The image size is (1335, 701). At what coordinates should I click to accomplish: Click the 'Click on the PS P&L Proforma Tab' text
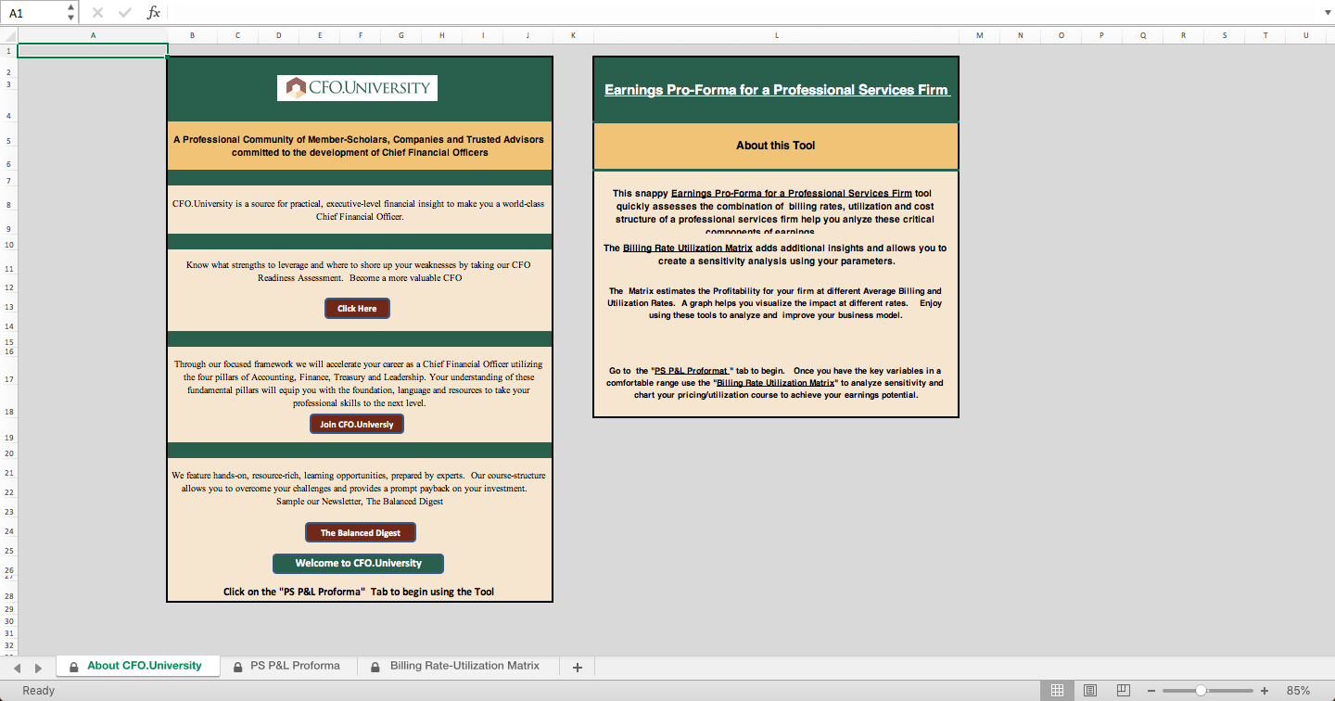coord(359,592)
